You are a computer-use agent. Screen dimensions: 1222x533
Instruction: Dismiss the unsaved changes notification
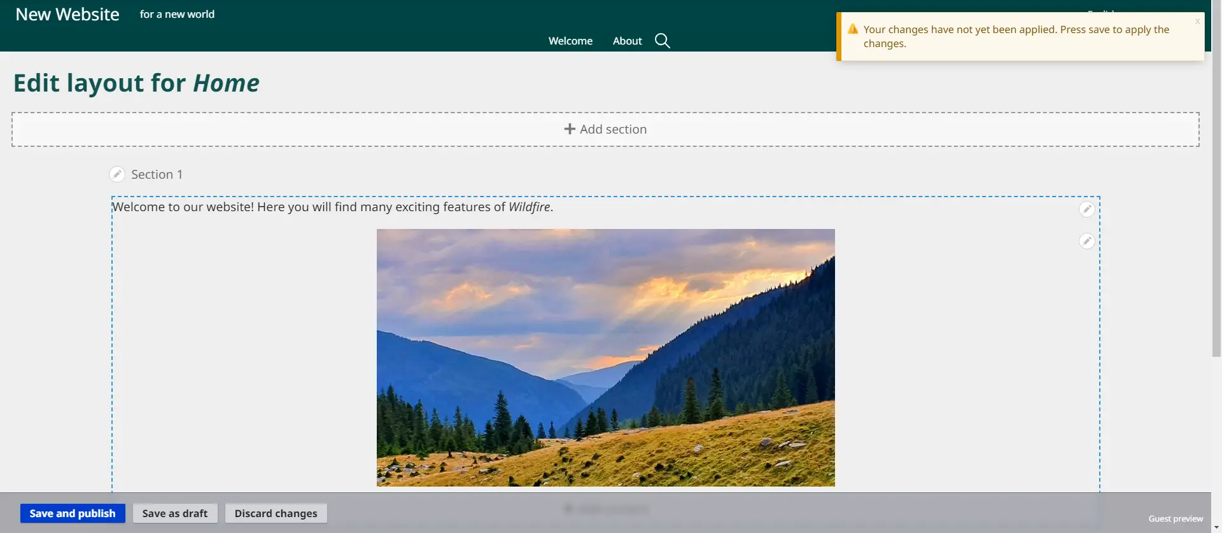pos(1197,22)
